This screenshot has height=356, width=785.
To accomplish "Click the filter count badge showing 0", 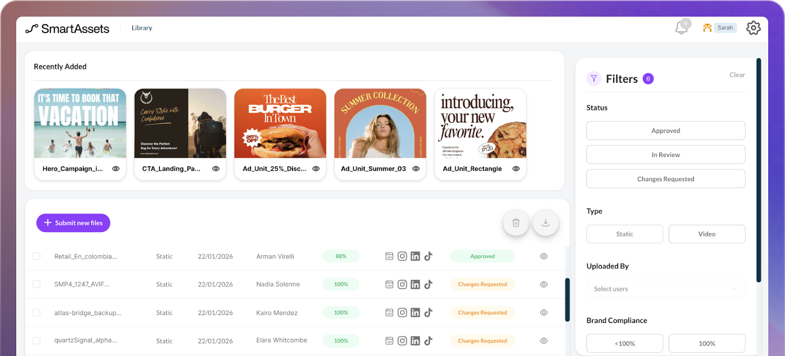I will coord(648,79).
